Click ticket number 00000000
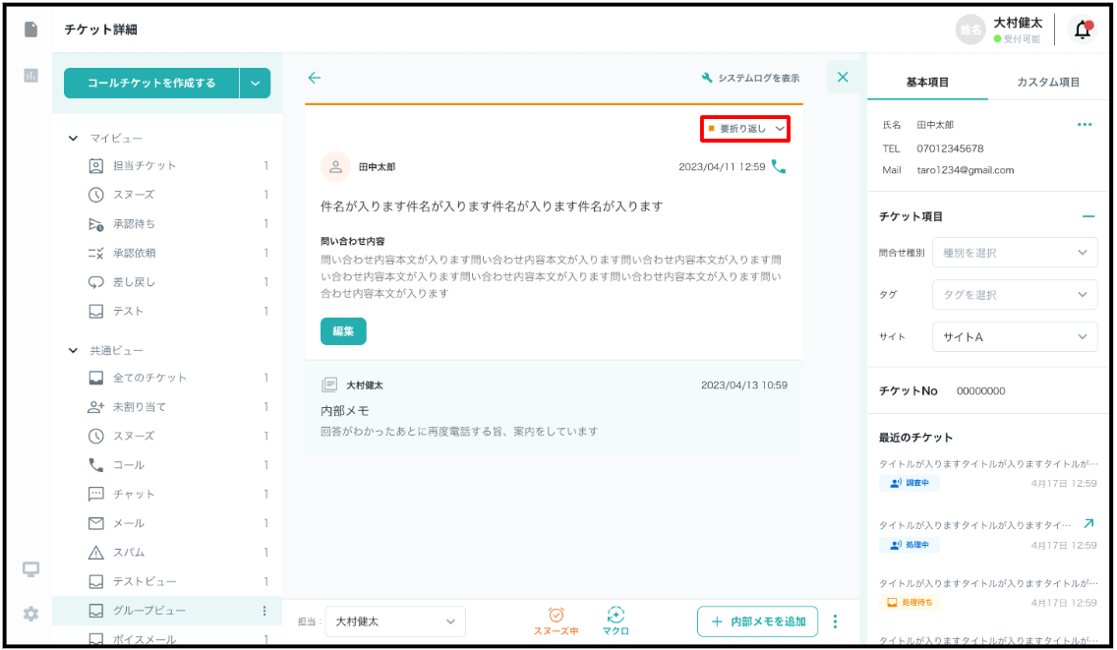This screenshot has width=1117, height=650. 981,391
